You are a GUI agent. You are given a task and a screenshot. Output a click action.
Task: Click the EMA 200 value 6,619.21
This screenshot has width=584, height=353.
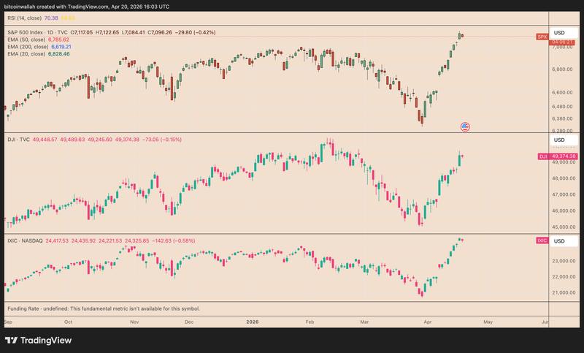pyautogui.click(x=61, y=47)
